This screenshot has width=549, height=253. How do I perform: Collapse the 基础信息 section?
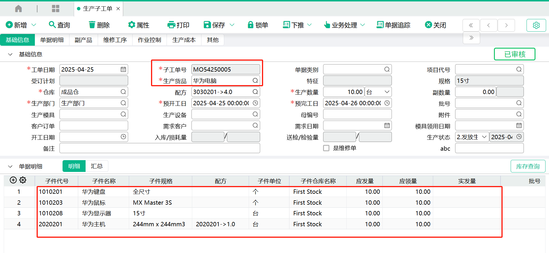(x=10, y=54)
